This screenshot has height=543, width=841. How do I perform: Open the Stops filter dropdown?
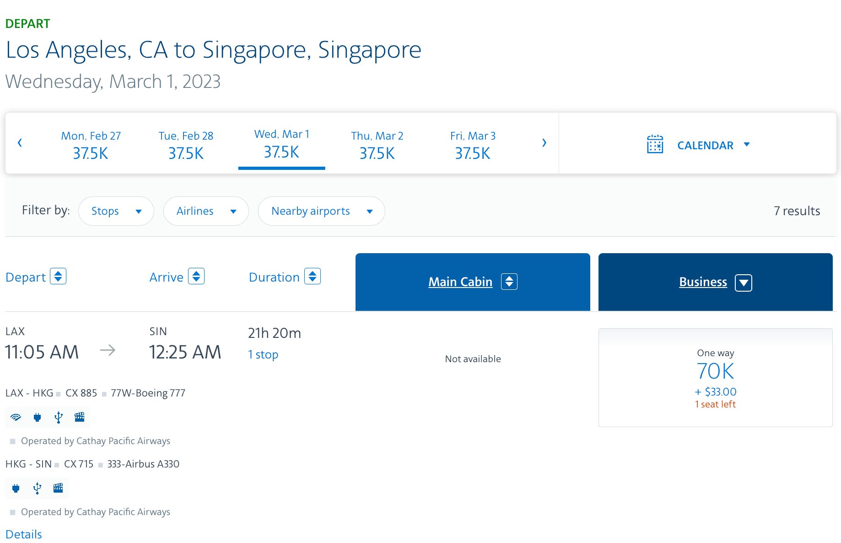pyautogui.click(x=116, y=211)
